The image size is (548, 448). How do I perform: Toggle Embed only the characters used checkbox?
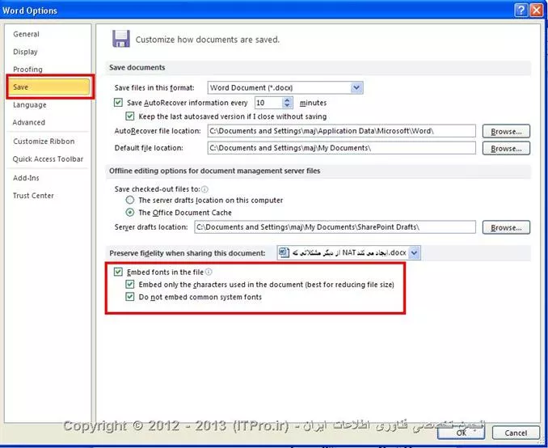coord(129,284)
